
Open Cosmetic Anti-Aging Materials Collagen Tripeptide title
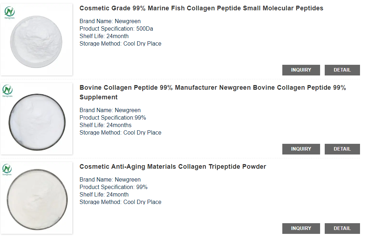(x=173, y=167)
